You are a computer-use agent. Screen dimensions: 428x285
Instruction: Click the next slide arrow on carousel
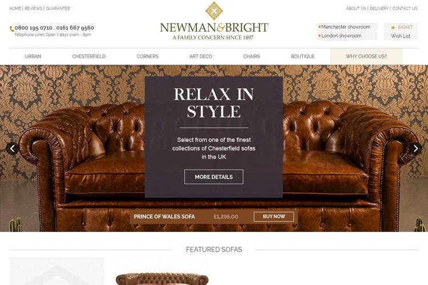tap(415, 149)
